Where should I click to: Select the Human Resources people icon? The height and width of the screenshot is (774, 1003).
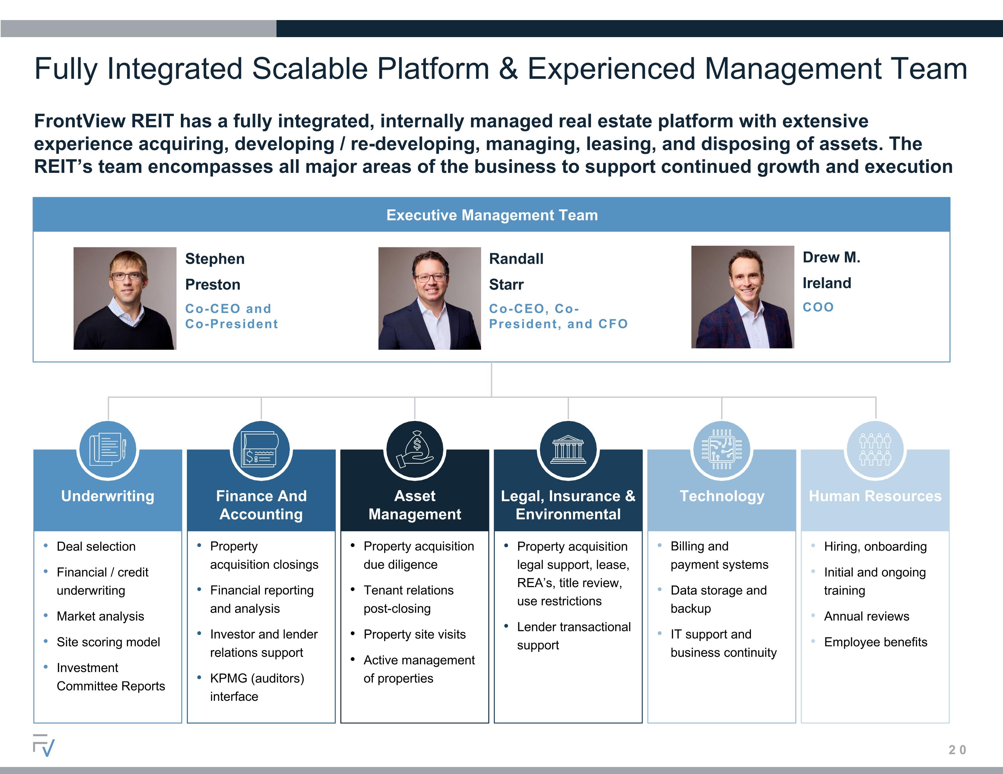coord(875,449)
